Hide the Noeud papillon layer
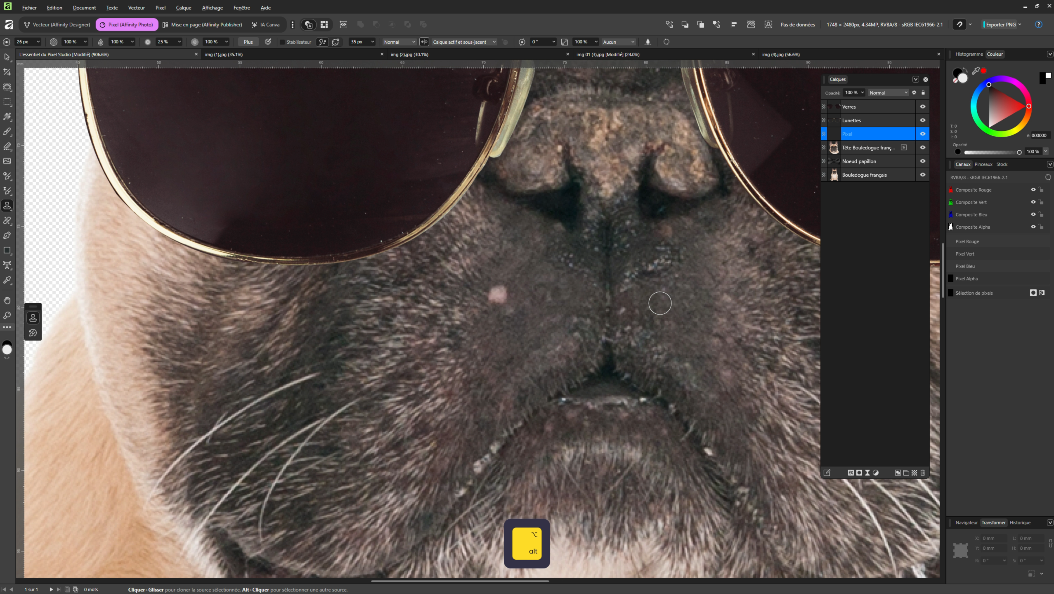The height and width of the screenshot is (594, 1054). (922, 161)
